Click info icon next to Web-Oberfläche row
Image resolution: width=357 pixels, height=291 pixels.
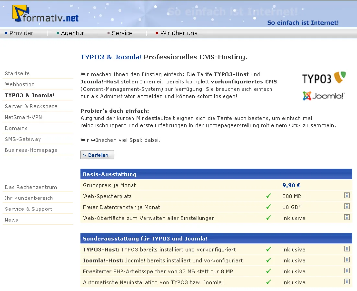(x=347, y=217)
